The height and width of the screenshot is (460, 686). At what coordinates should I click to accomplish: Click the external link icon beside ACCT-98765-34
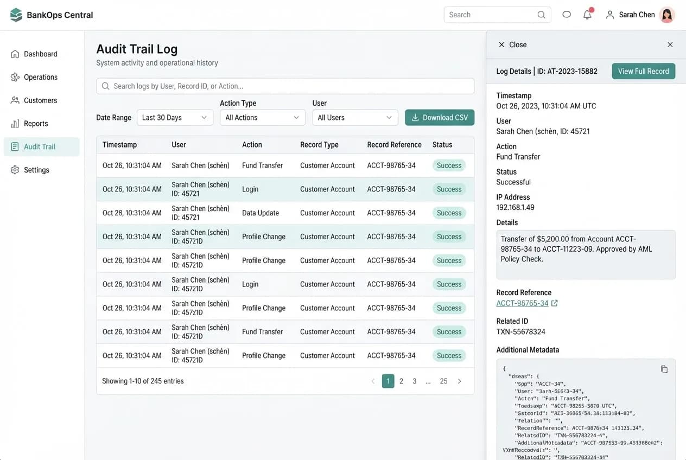click(x=555, y=303)
